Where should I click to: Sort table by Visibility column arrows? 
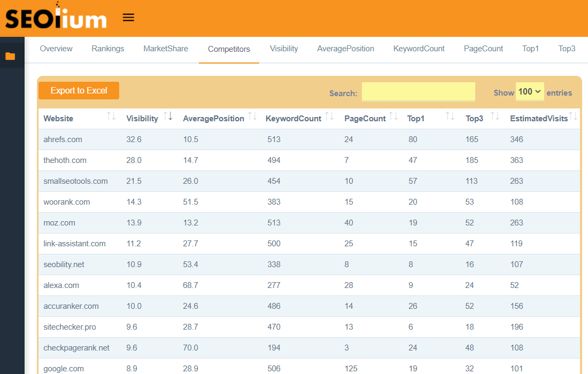(168, 116)
